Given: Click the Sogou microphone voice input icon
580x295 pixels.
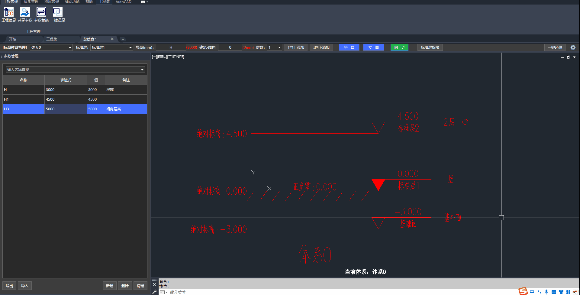Looking at the screenshot, I should (546, 292).
